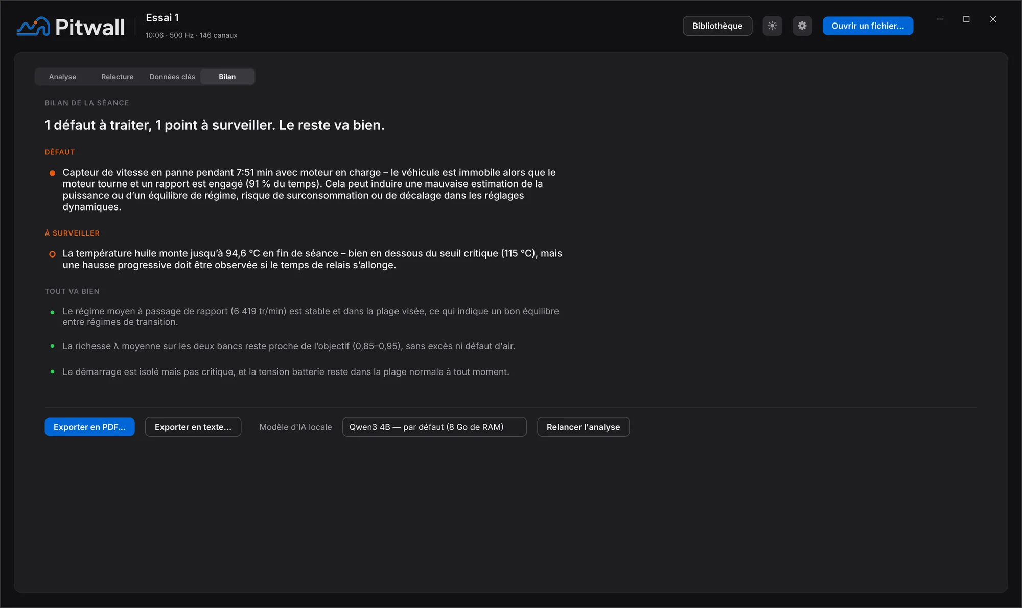Image resolution: width=1022 pixels, height=608 pixels.
Task: Toggle the light/dark theme sun icon
Action: [772, 26]
